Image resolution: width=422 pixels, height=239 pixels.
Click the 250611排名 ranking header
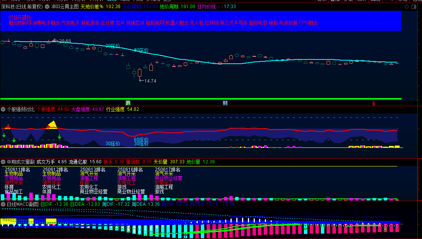pos(17,170)
